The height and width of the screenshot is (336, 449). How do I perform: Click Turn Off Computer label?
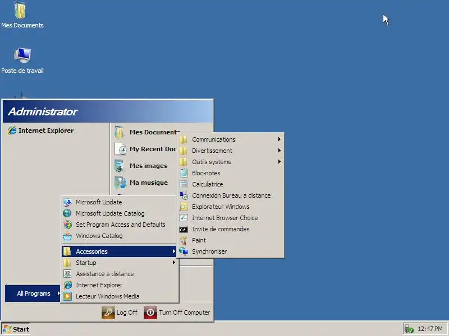pyautogui.click(x=185, y=312)
